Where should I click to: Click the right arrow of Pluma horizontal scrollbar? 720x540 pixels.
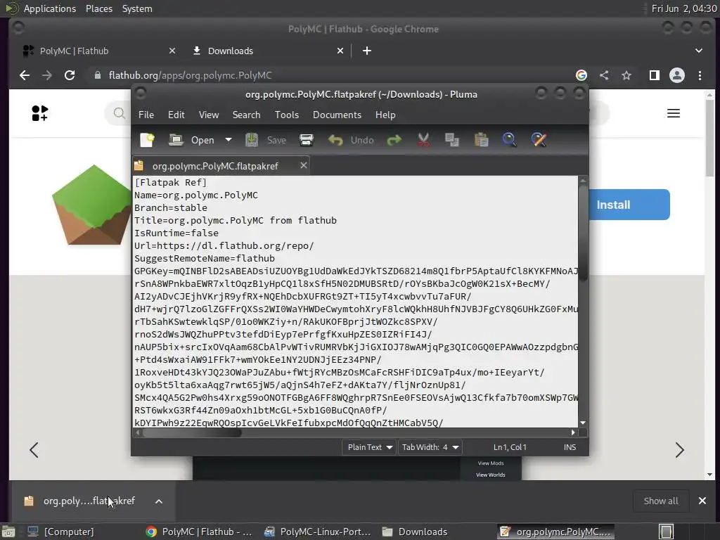[x=573, y=432]
